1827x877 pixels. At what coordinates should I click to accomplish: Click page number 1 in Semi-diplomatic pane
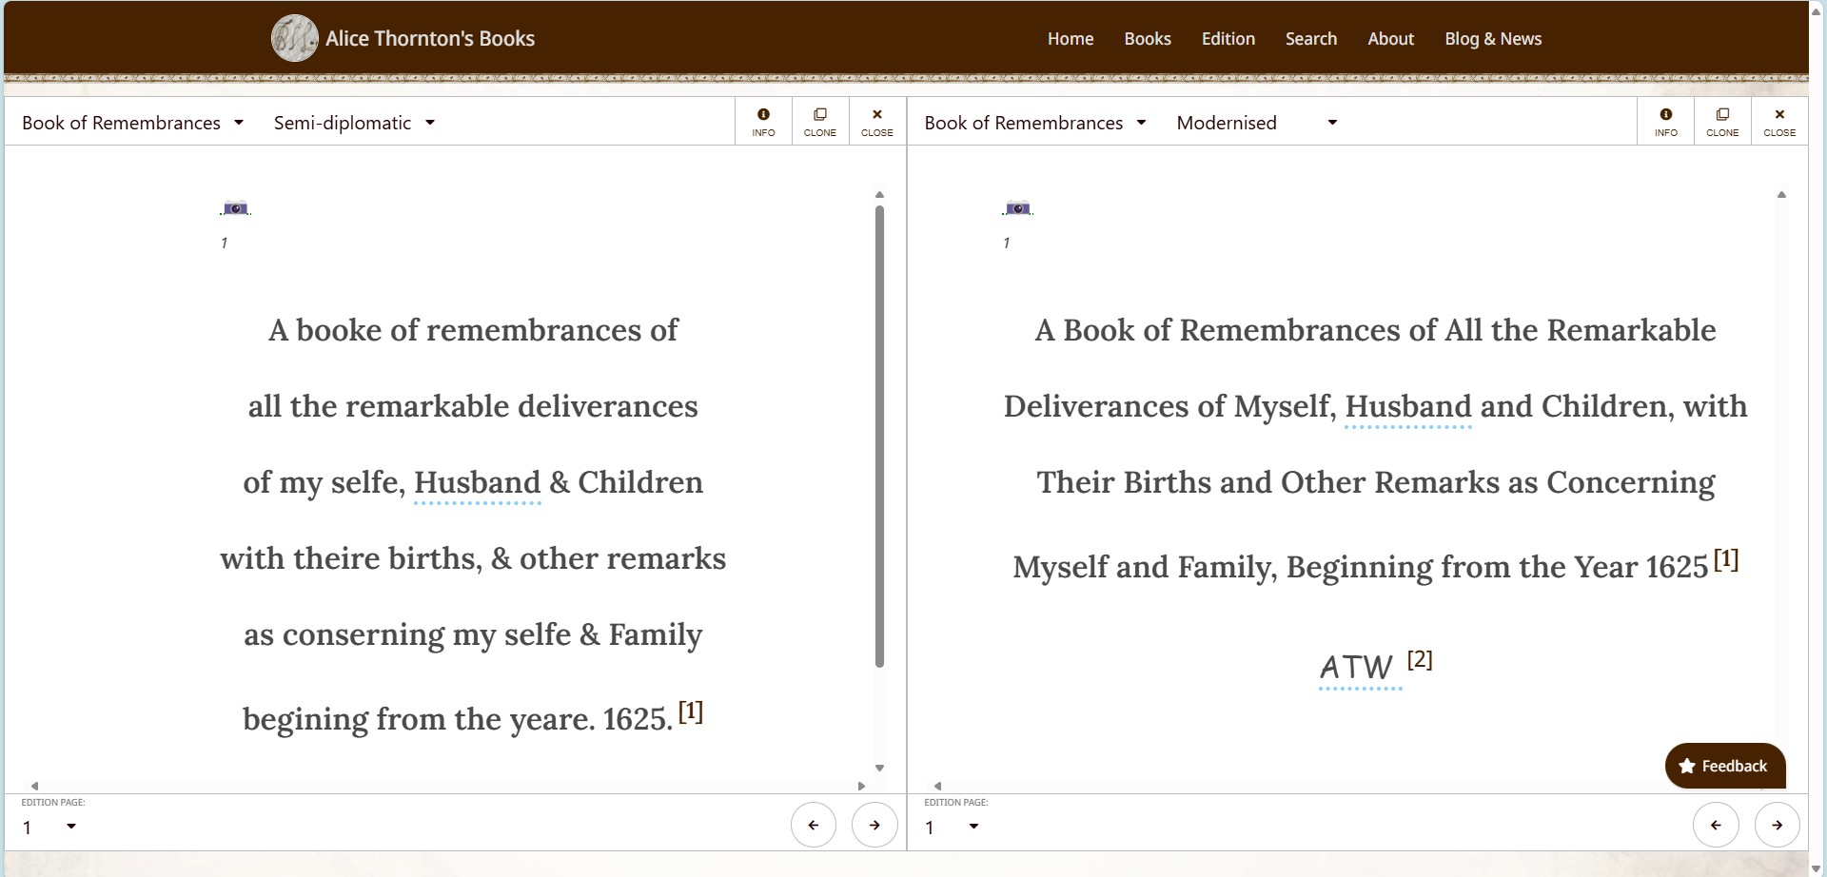225,243
